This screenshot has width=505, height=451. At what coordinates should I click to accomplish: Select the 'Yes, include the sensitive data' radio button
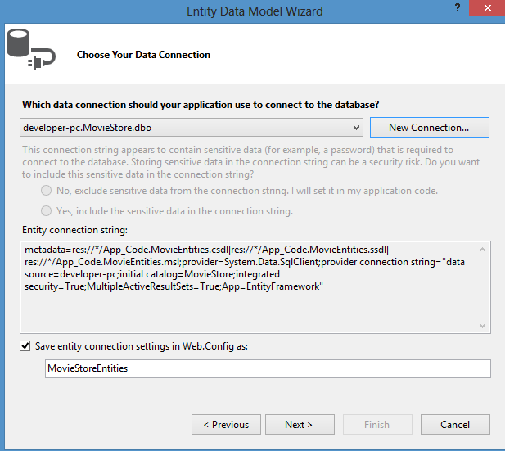click(47, 211)
